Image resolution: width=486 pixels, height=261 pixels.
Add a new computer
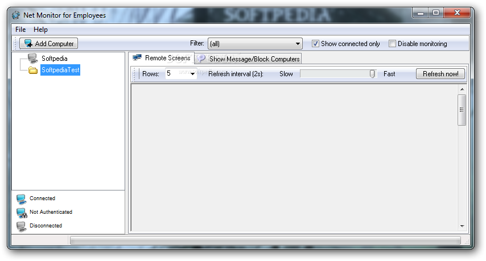(x=49, y=43)
